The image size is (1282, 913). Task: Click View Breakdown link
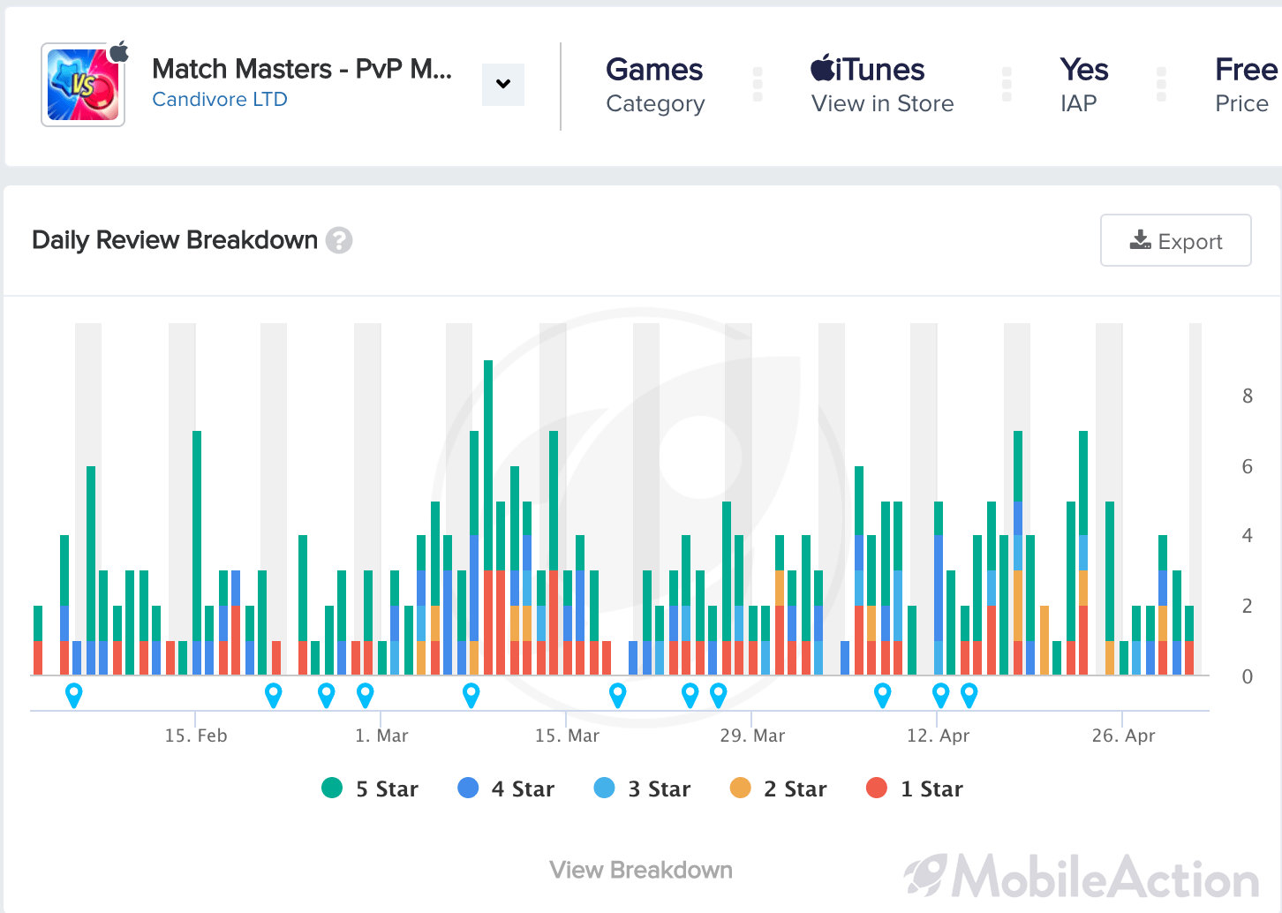pyautogui.click(x=641, y=870)
